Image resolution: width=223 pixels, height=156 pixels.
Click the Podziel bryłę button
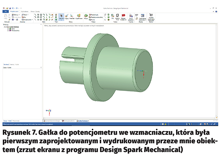tap(94, 14)
